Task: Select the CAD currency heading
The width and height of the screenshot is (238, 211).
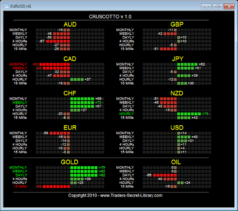Action: click(x=70, y=59)
